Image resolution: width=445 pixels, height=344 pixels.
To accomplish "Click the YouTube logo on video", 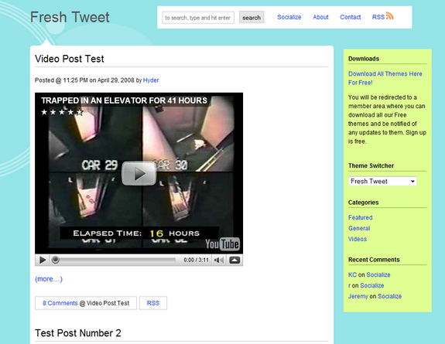I will point(223,244).
